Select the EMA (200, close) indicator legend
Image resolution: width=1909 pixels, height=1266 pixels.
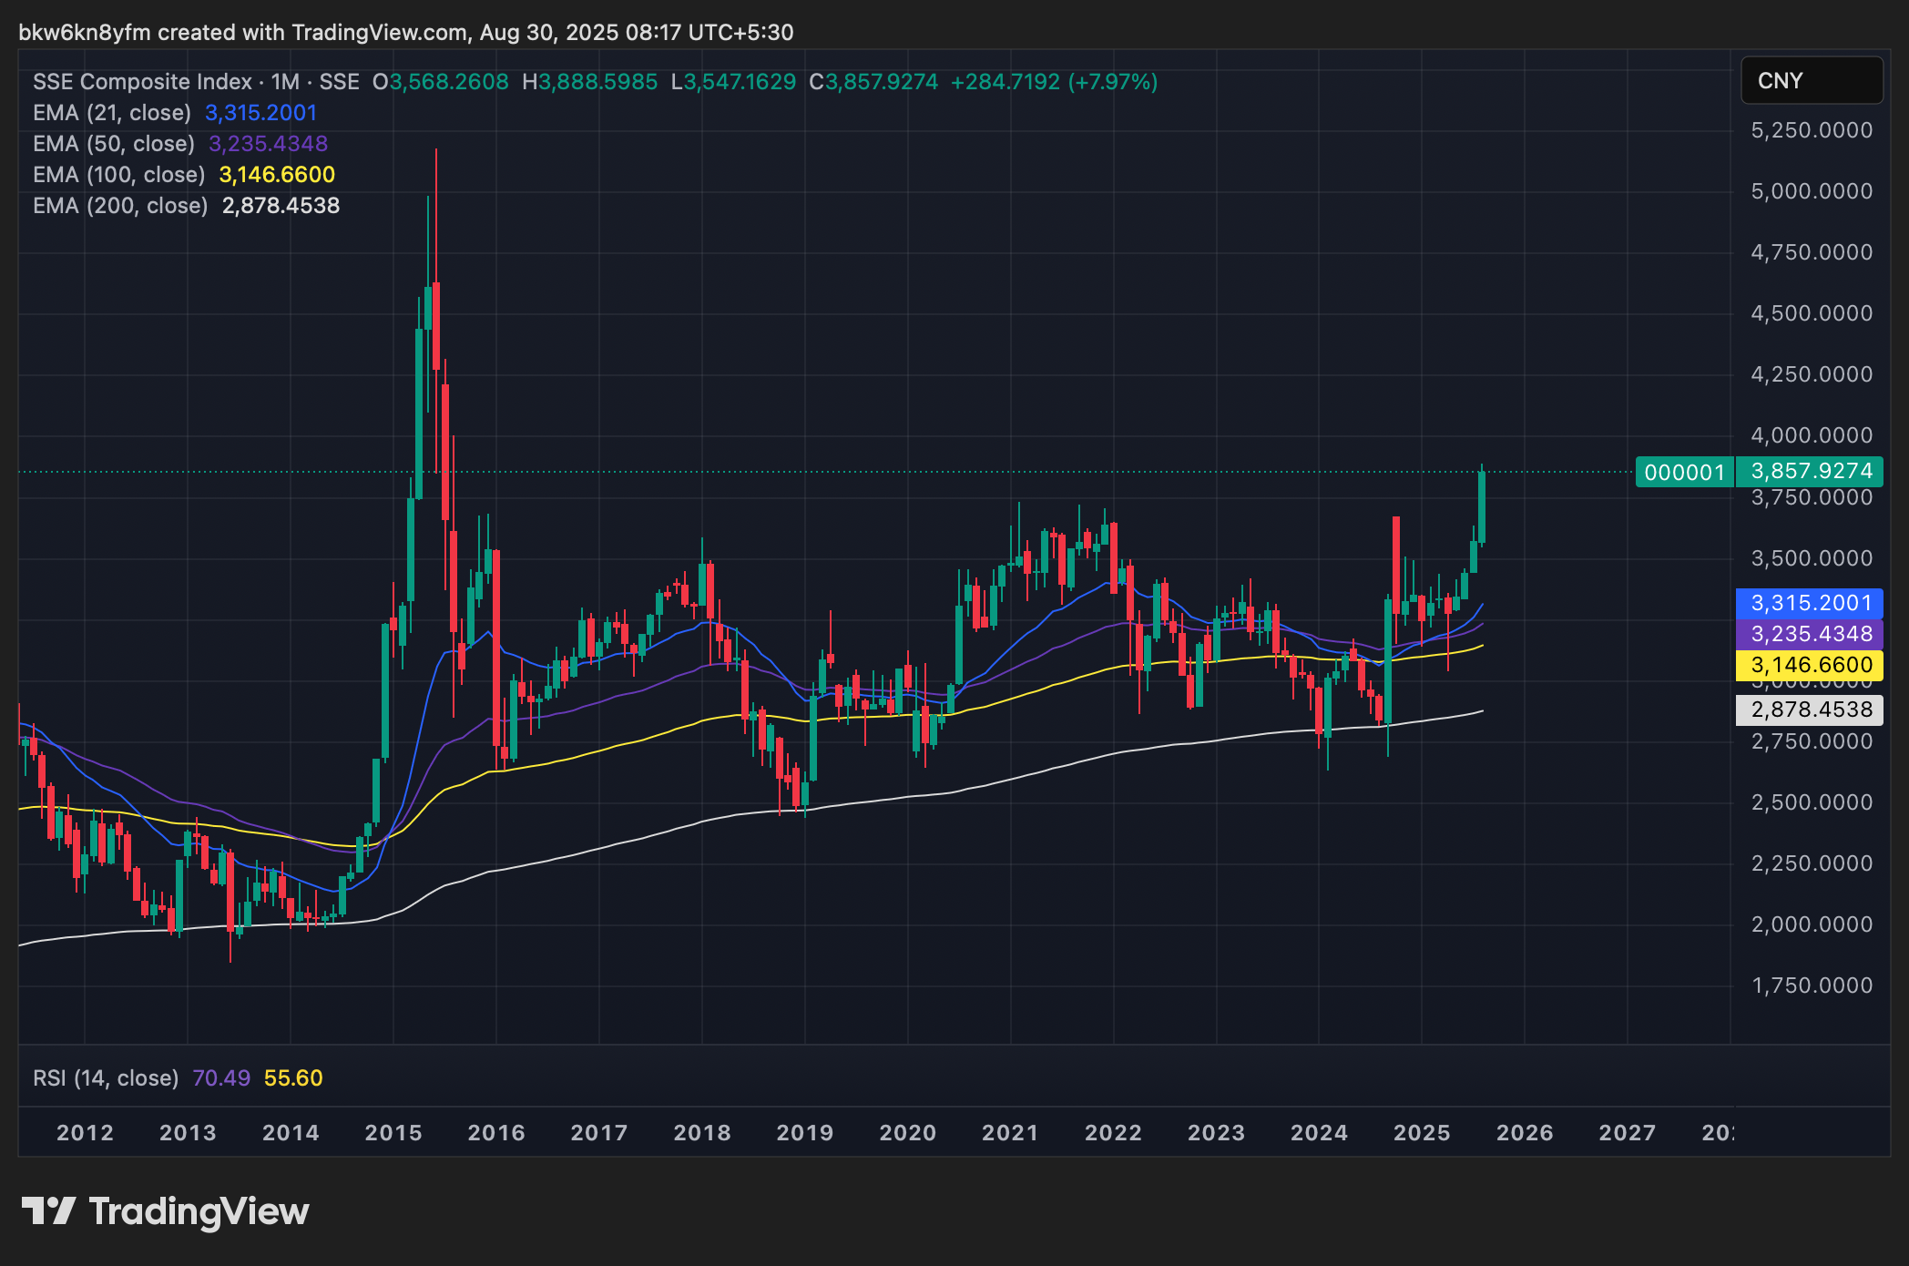[x=120, y=206]
